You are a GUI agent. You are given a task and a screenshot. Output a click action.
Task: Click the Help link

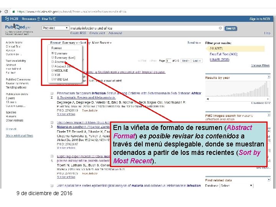(267, 33)
